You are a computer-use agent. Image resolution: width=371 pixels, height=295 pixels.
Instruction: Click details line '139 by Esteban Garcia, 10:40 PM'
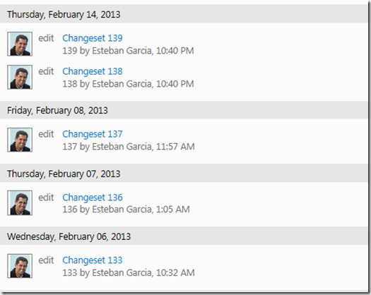click(128, 51)
